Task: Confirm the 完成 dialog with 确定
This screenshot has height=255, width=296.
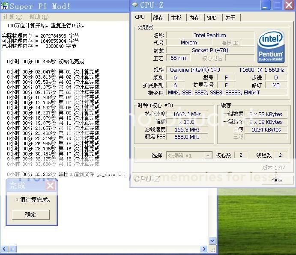Action: coord(30,215)
